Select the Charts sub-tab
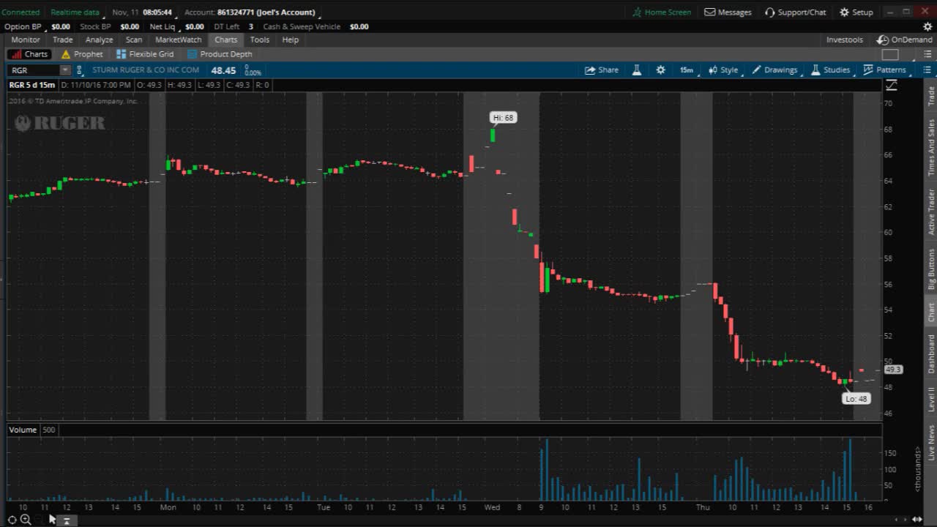Image resolution: width=937 pixels, height=527 pixels. click(29, 54)
